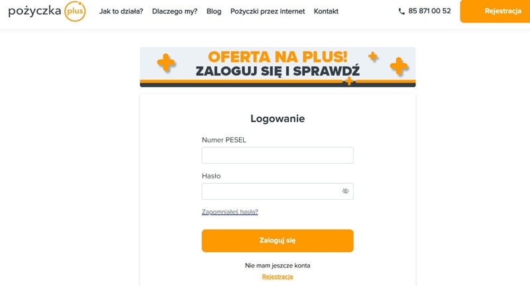Click the "Zaloguj się i sprawdź" banner line

(278, 71)
